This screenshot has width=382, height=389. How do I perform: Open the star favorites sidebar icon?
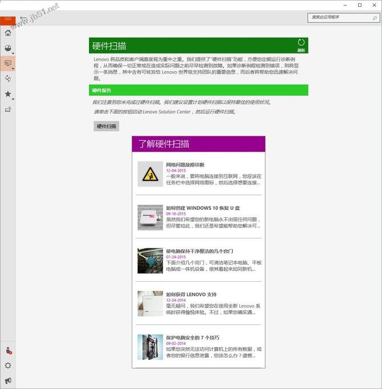tap(8, 94)
